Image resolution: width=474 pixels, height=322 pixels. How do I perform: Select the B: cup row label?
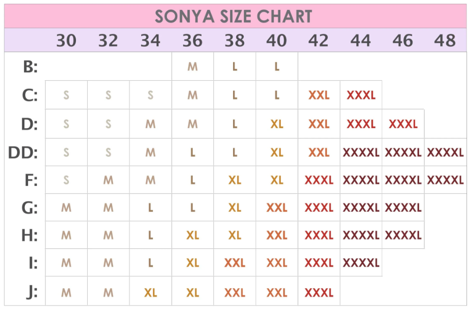30,67
